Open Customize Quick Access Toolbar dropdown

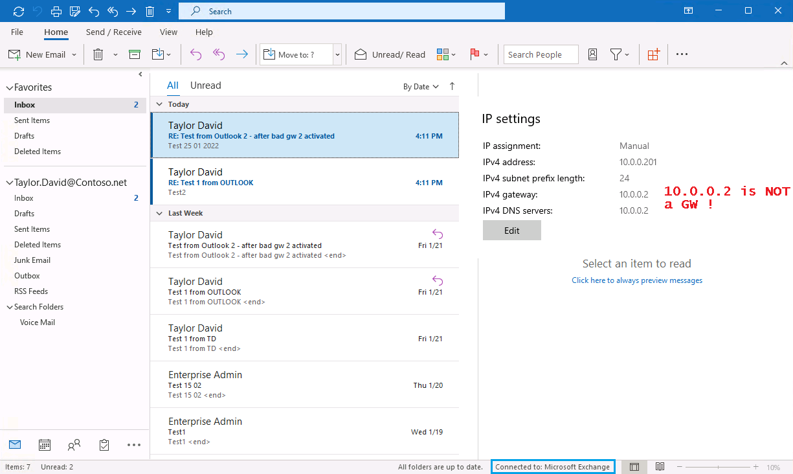coord(168,11)
